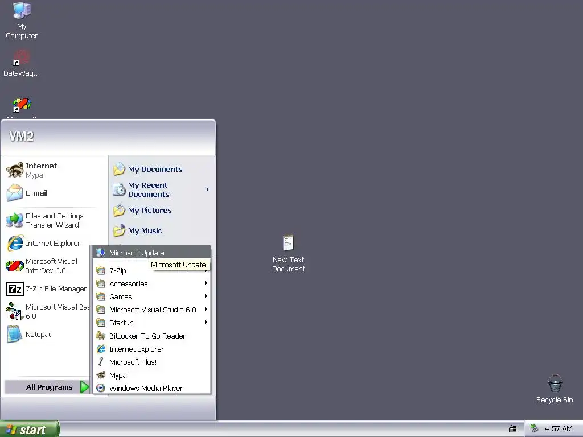Launch Mypal from All Programs list
Viewport: 583px width, 437px height.
(151, 376)
